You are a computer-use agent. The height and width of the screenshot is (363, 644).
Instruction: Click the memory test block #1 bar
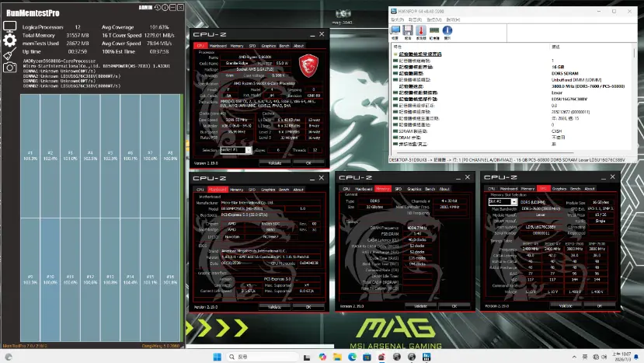tap(30, 156)
